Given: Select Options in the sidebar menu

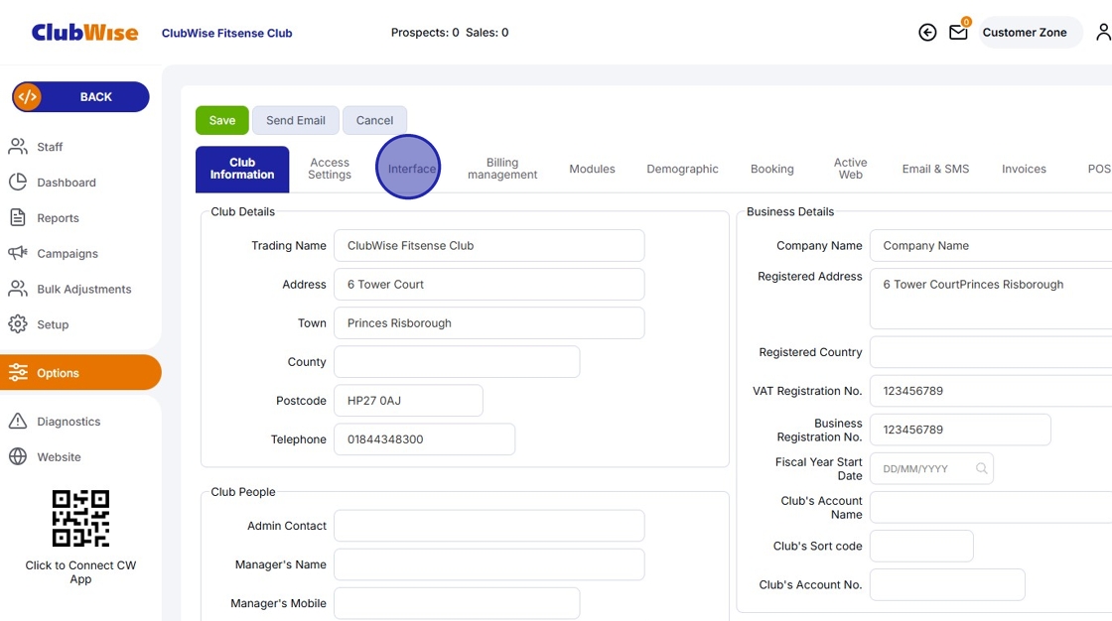Looking at the screenshot, I should (x=80, y=372).
